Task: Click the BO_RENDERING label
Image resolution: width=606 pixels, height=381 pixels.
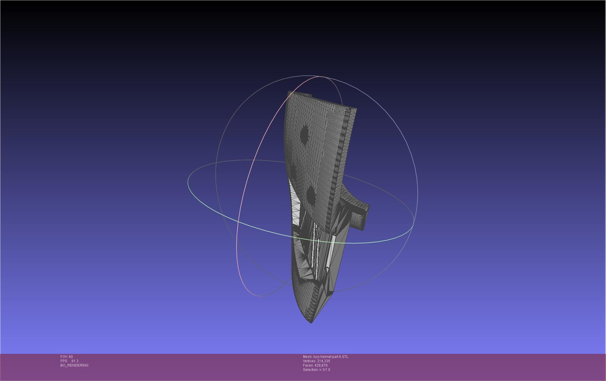Action: [x=74, y=365]
